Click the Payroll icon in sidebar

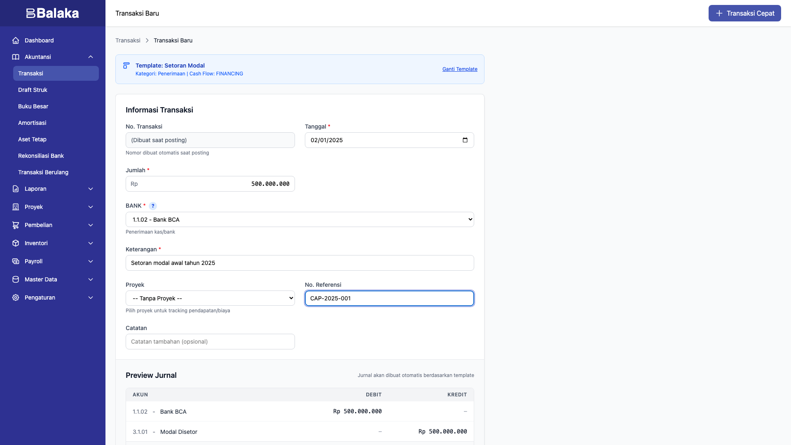click(16, 261)
